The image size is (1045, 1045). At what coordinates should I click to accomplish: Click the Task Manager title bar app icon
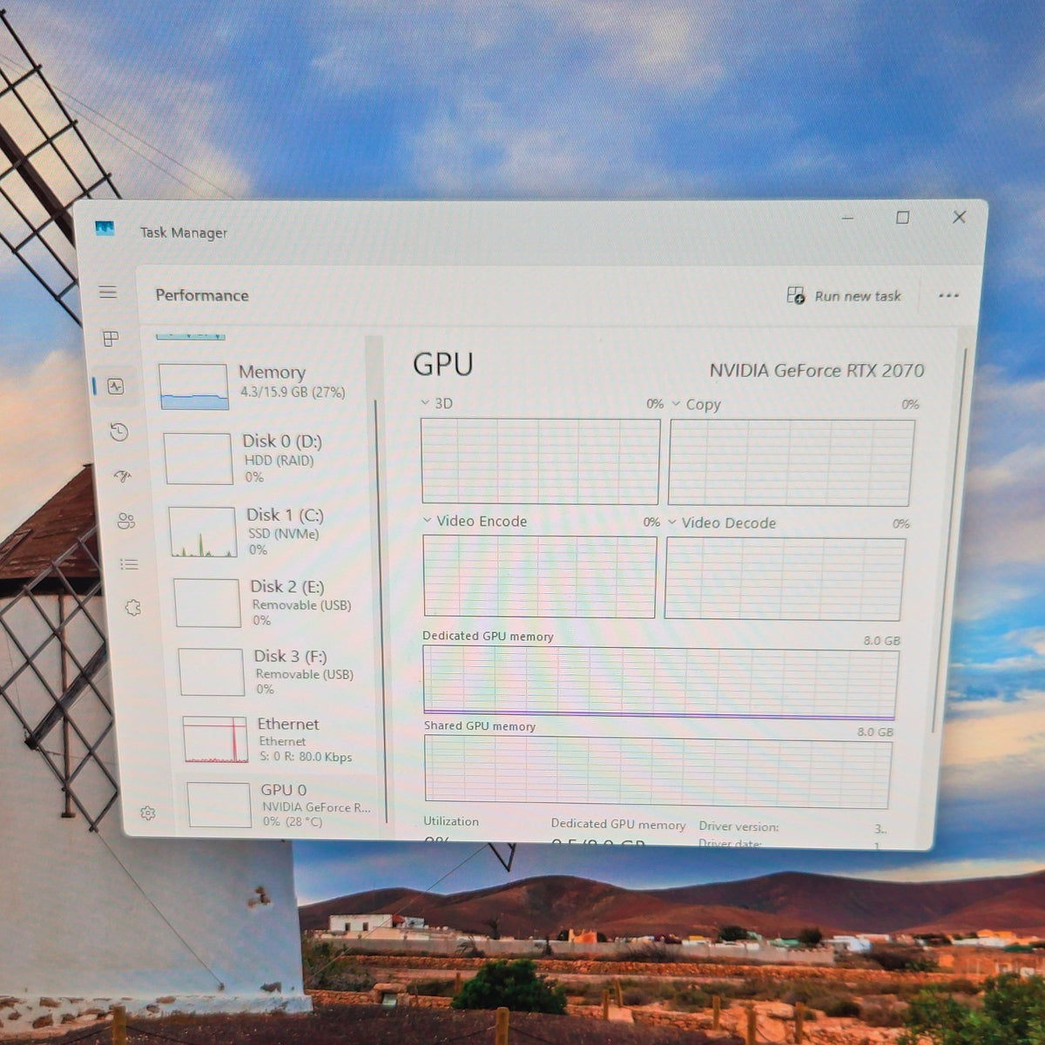tap(105, 229)
